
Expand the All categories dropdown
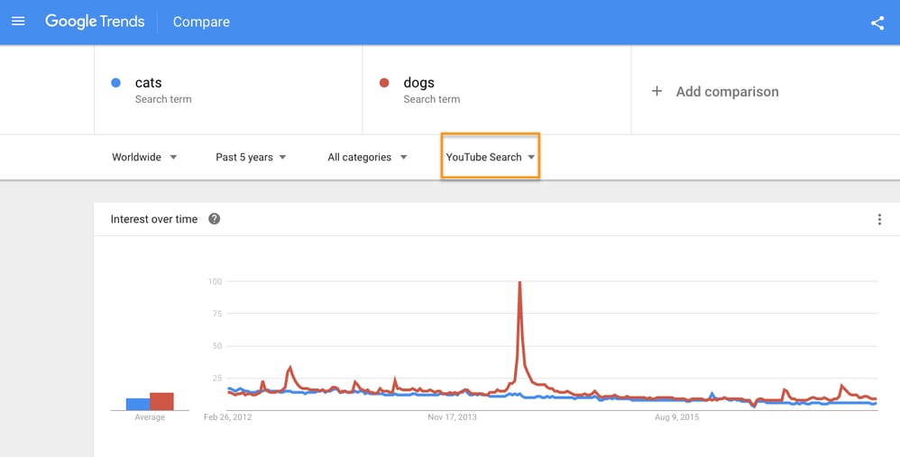367,157
